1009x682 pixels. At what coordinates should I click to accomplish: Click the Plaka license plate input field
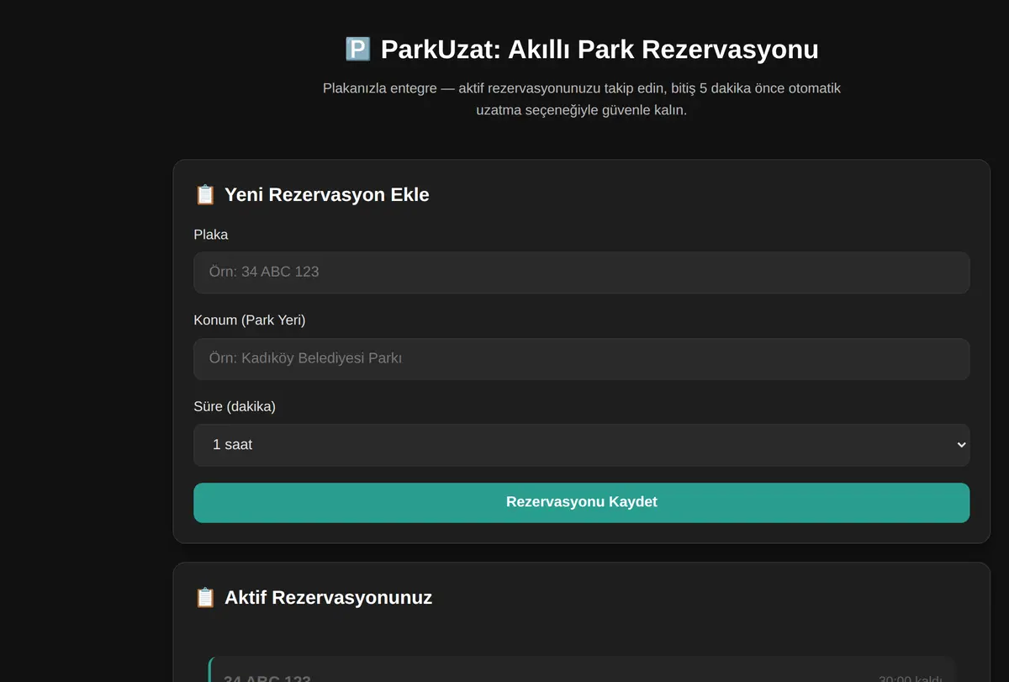tap(581, 272)
